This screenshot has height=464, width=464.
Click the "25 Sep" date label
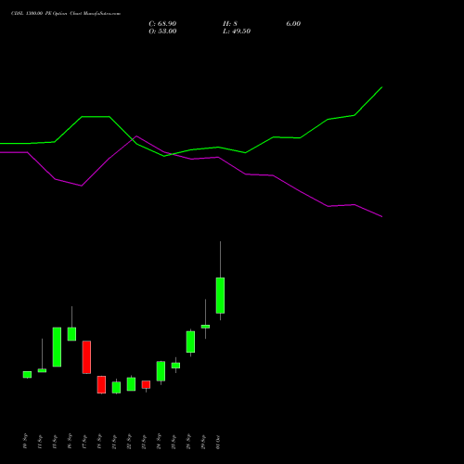[x=174, y=442]
